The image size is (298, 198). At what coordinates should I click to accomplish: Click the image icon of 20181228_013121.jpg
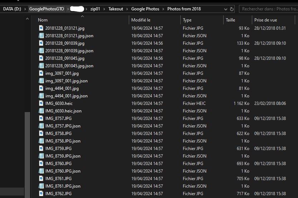click(x=41, y=28)
